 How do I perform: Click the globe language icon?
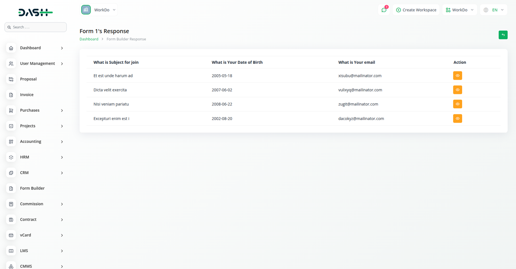486,10
